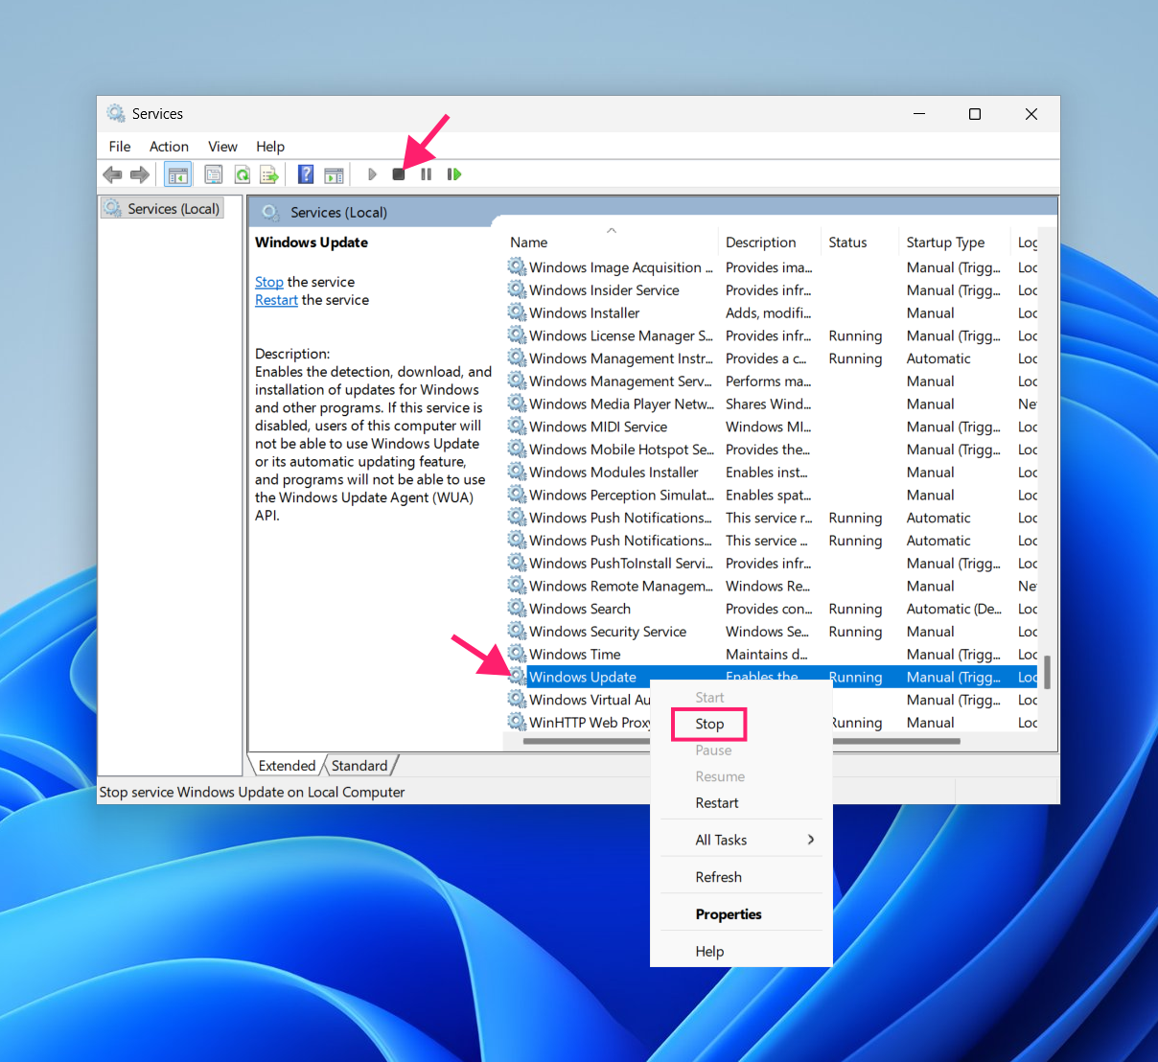Click gear icon beside Windows MIDI Service

[x=517, y=427]
